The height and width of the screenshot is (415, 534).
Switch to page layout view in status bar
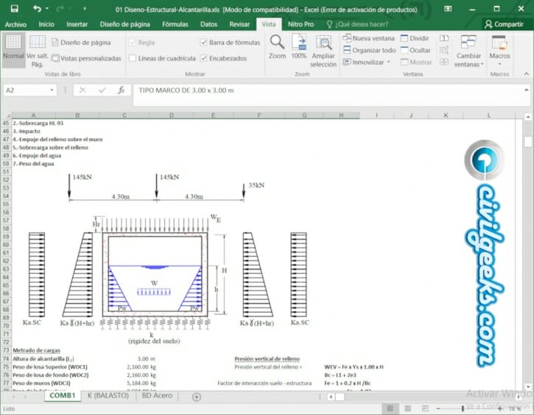[407, 408]
